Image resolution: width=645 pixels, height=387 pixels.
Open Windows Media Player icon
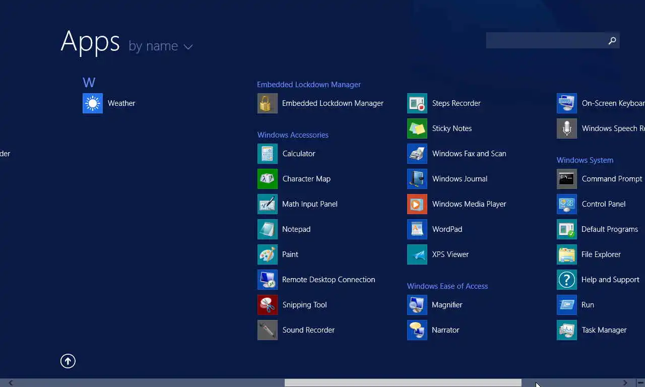[417, 204]
